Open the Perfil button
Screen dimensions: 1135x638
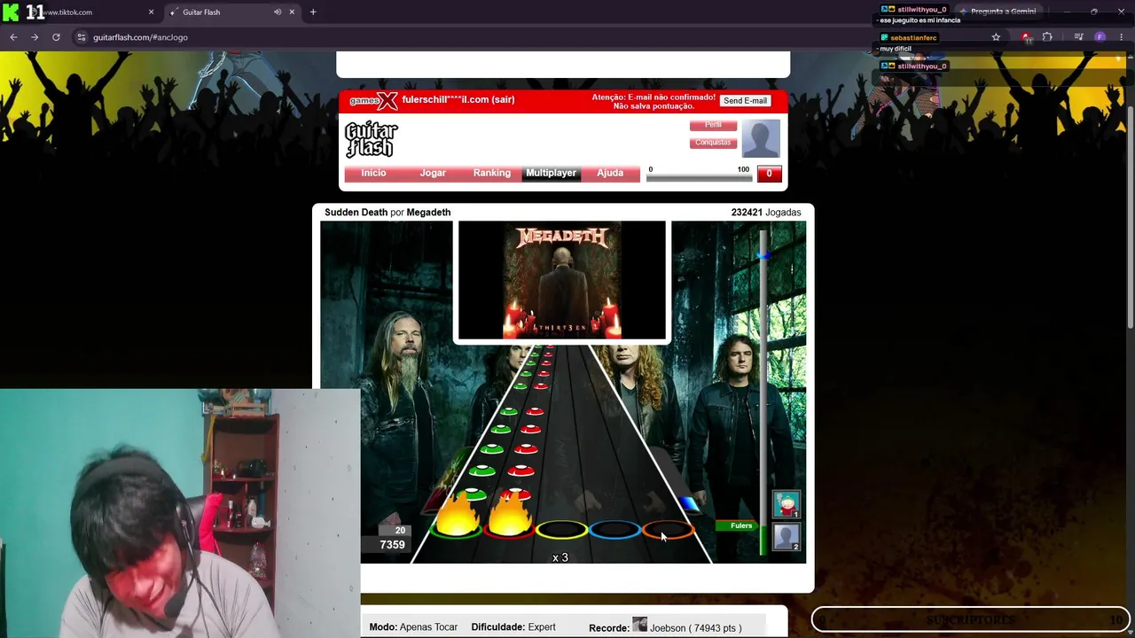tap(713, 126)
